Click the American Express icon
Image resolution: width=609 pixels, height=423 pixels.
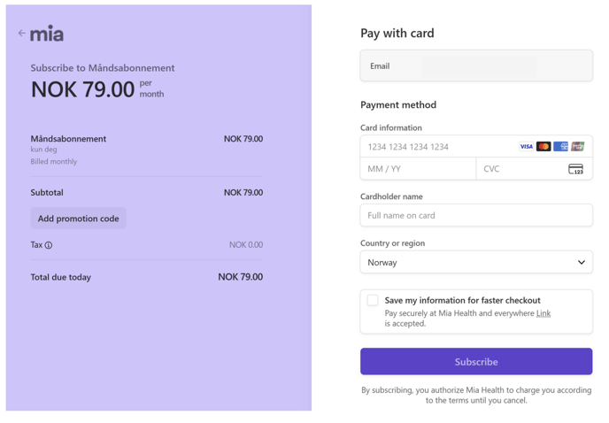(560, 147)
